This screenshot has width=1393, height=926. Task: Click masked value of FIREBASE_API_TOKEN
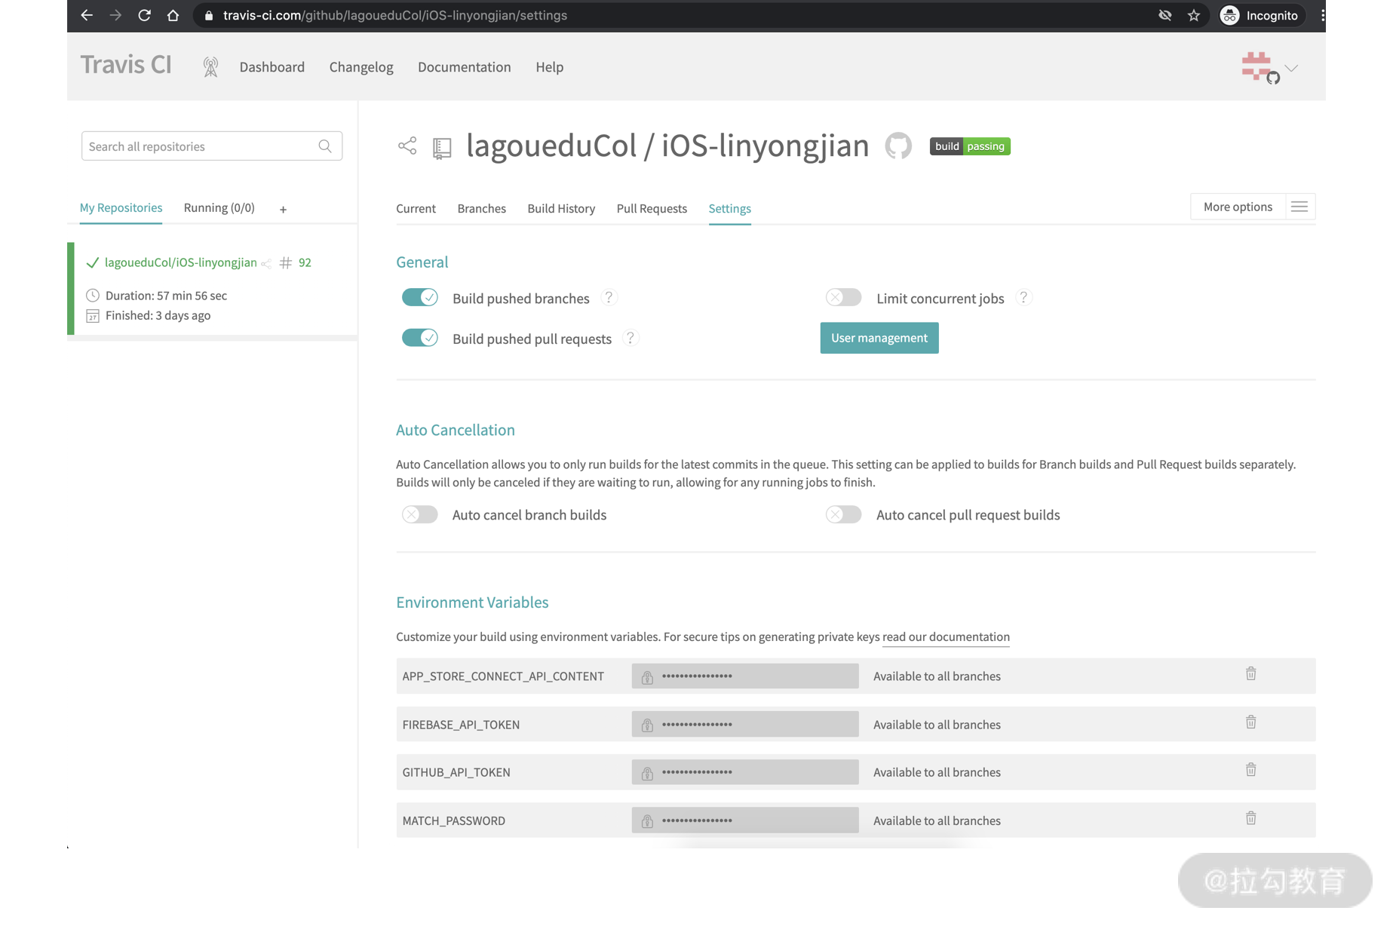[x=745, y=725]
